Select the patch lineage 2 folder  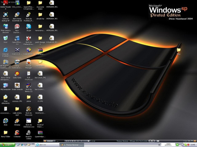tap(40, 40)
